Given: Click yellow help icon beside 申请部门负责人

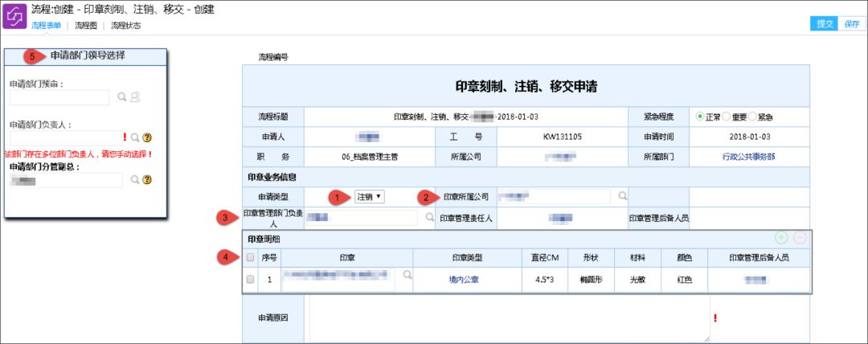Looking at the screenshot, I should point(147,137).
